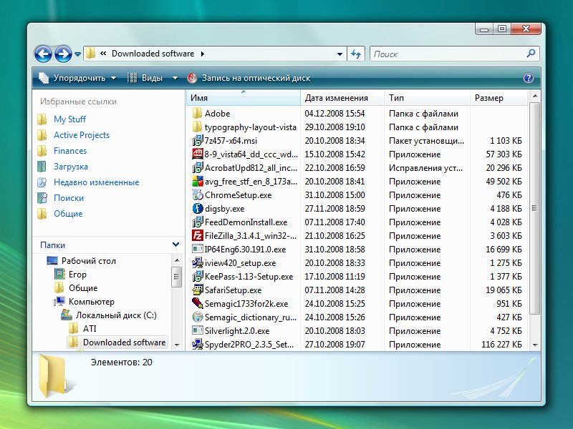Click the file list scrollbar thumb
This screenshot has height=429, width=573.
534,208
